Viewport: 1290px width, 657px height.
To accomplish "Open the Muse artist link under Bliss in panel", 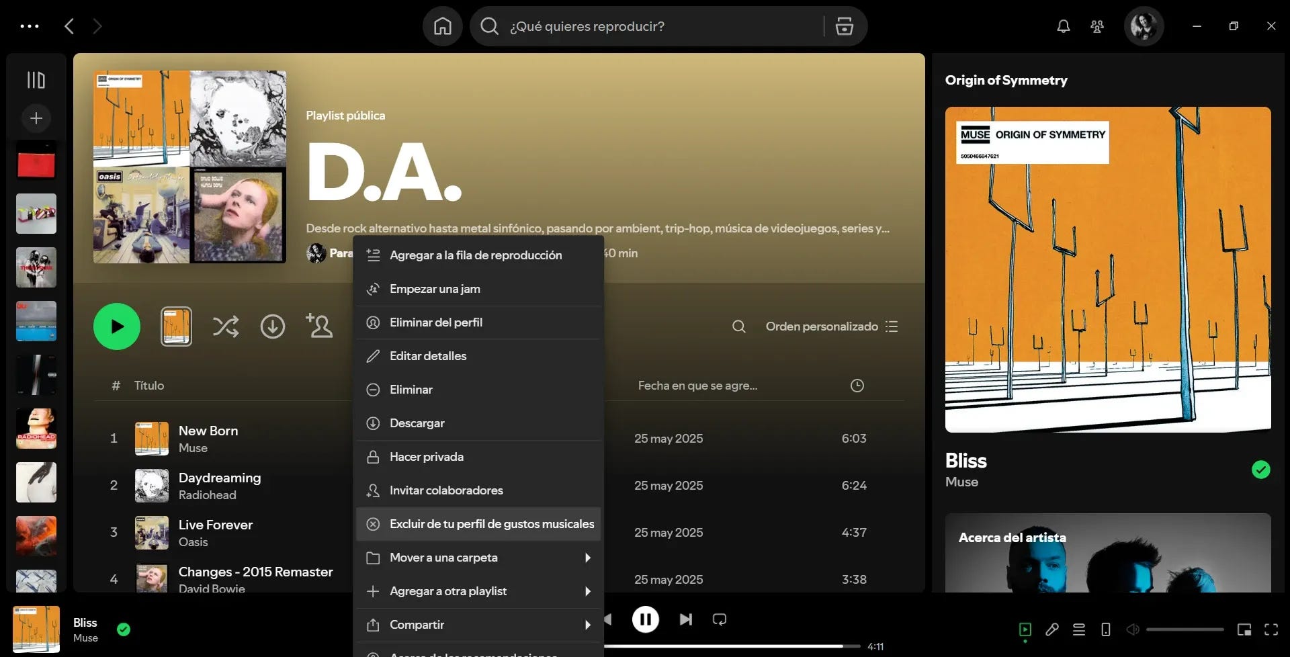I will coord(961,482).
